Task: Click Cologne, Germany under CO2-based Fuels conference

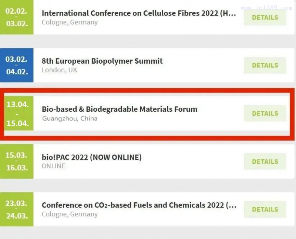Action: coord(70,214)
